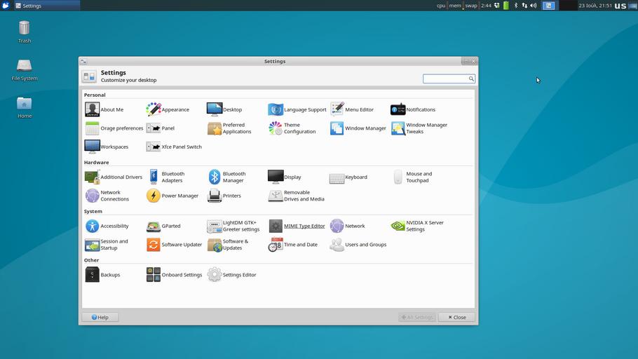Open the Trash desktop icon
638x359 pixels.
pos(25,29)
